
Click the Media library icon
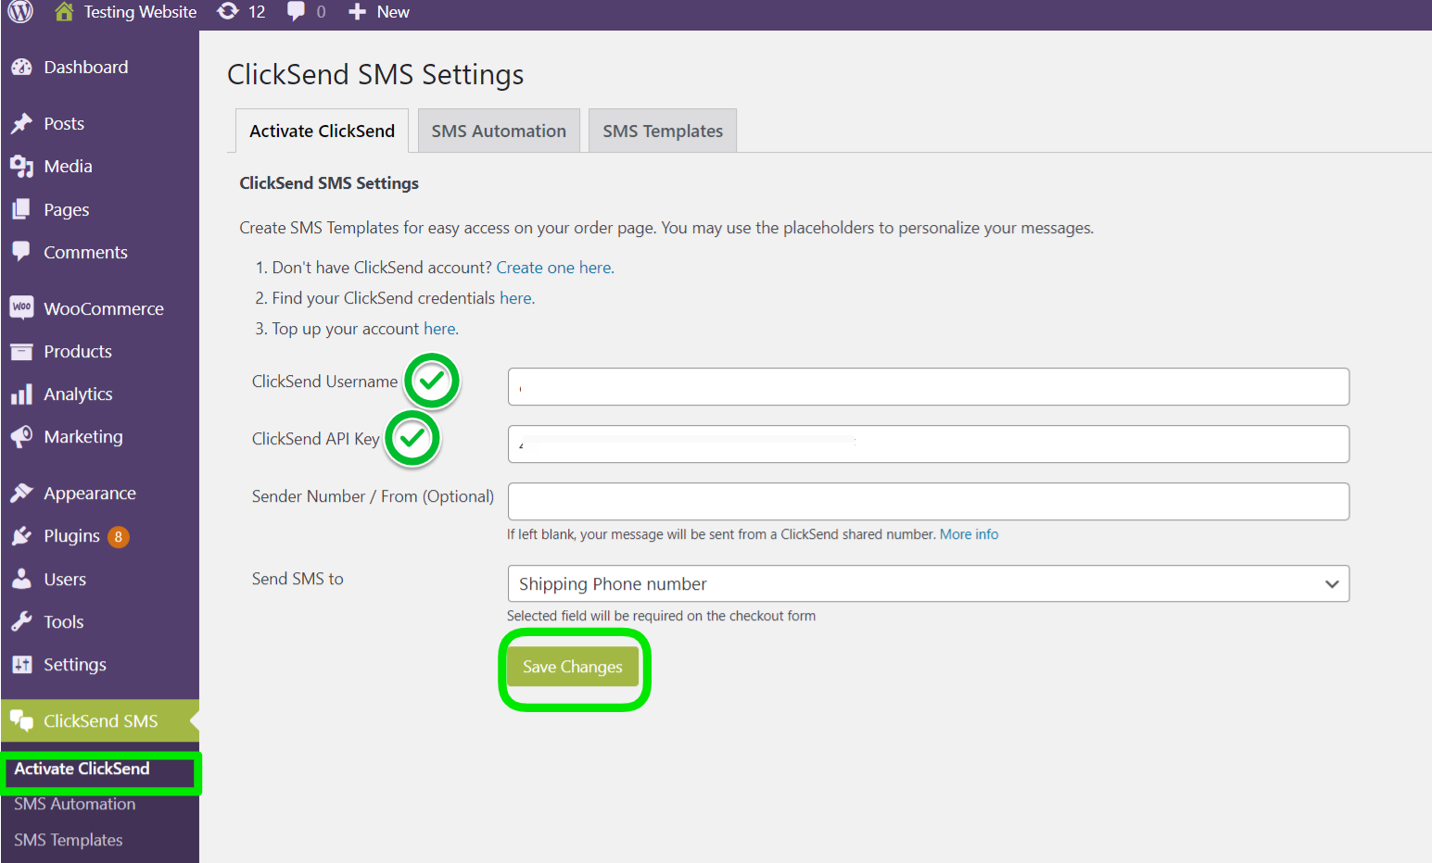(x=21, y=166)
